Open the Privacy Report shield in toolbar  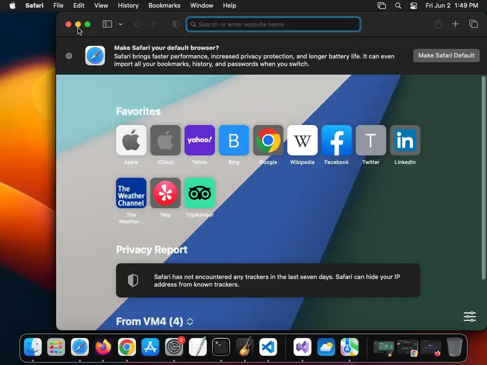click(x=176, y=24)
